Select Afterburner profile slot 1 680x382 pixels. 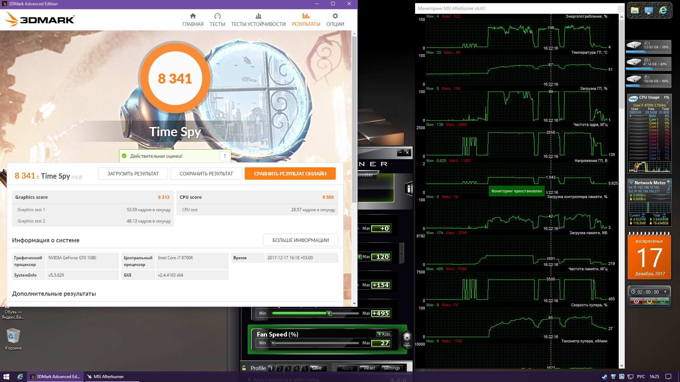[x=271, y=368]
